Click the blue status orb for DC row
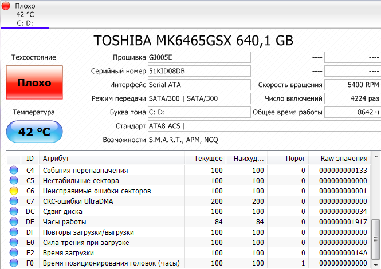The width and height of the screenshot is (381, 269). [x=14, y=211]
